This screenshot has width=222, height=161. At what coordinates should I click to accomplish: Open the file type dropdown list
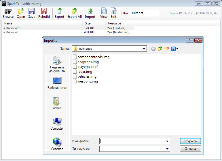167,149
